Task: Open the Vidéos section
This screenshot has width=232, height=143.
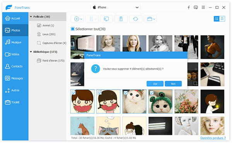Action: point(15,54)
